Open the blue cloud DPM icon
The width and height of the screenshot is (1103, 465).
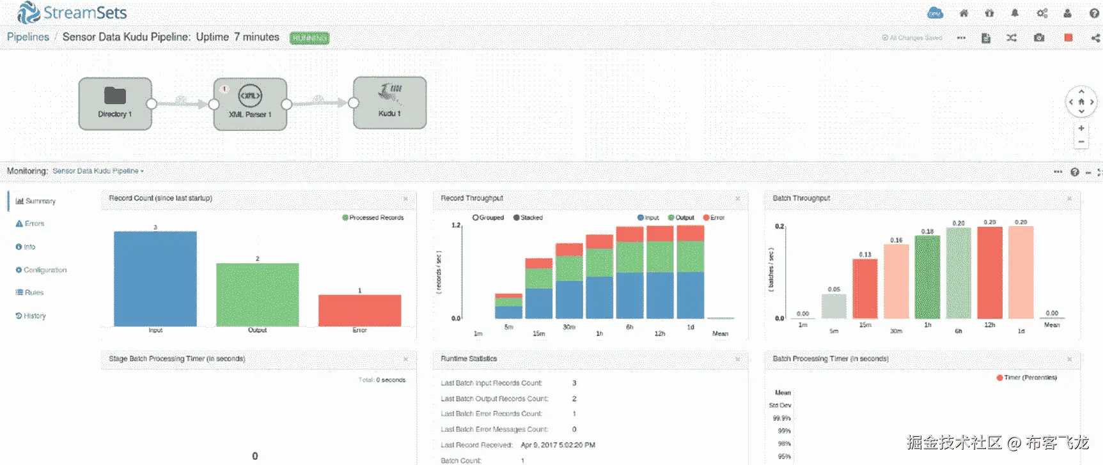[x=935, y=13]
